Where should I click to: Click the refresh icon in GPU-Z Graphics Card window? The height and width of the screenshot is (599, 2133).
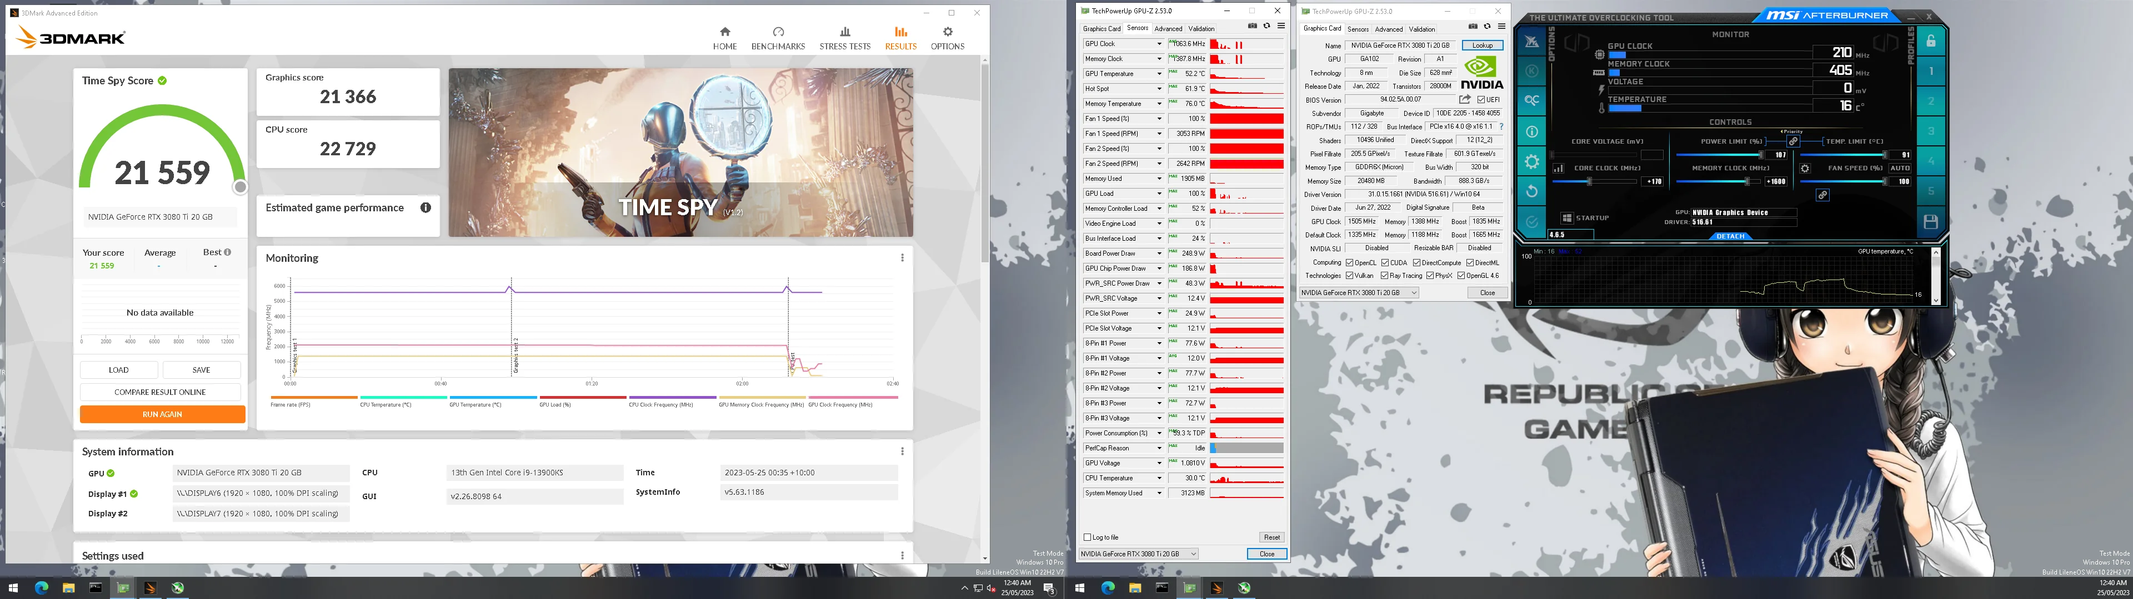point(1486,27)
